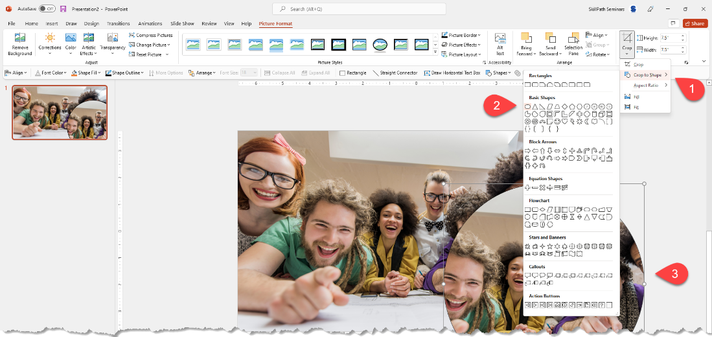Screen dimensions: 712x337
Task: Switch to the Design tab
Action: coord(91,23)
